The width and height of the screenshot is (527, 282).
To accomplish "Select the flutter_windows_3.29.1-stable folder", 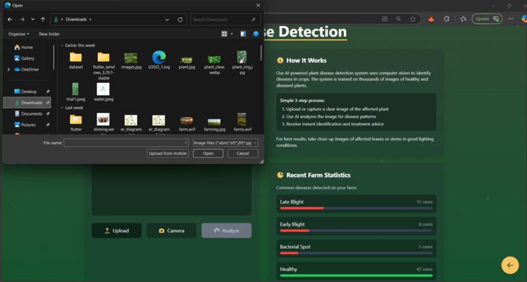I will 103,66.
